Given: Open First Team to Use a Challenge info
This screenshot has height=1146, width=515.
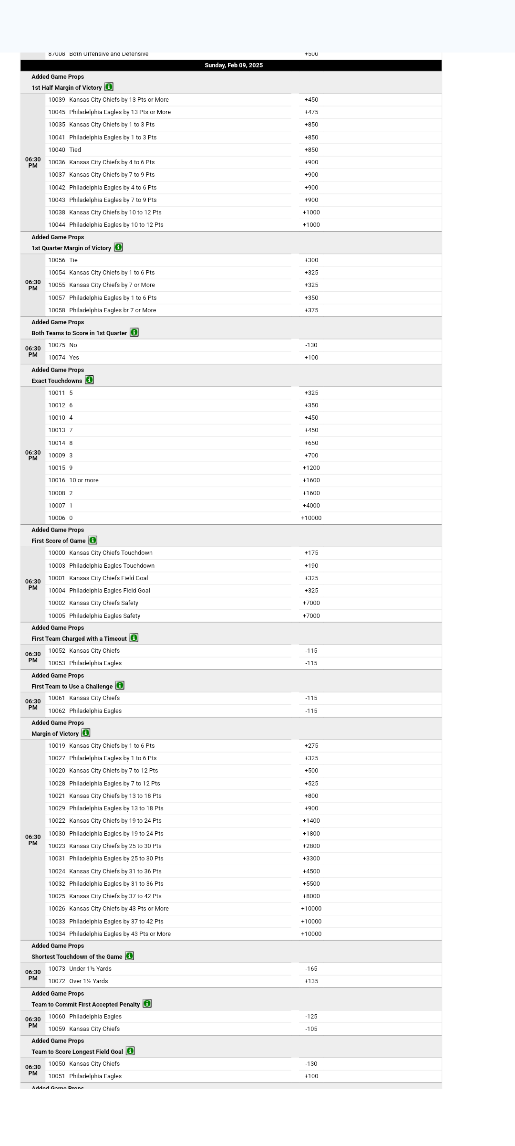Looking at the screenshot, I should click(120, 686).
